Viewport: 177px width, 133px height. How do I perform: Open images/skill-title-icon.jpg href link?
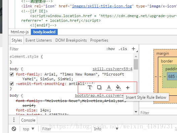[102, 6]
